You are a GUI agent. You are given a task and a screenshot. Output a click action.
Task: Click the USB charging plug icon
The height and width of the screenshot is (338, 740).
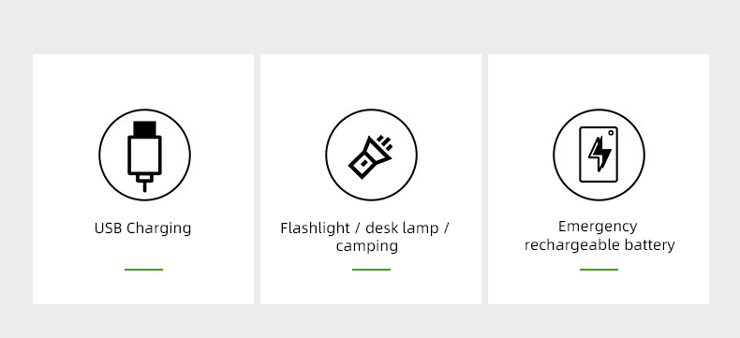pos(144,155)
